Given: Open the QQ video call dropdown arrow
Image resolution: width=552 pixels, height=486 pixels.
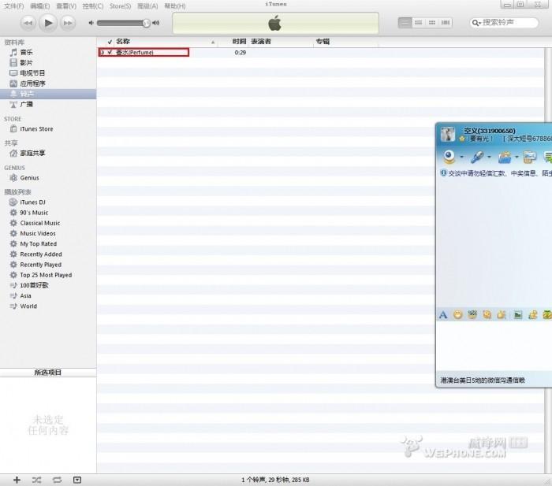Looking at the screenshot, I should (x=461, y=158).
